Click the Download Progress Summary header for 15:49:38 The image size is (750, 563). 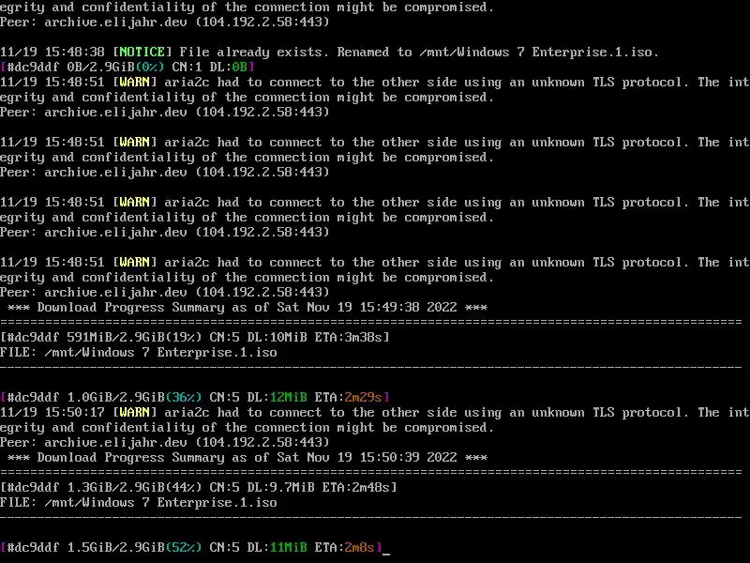247,308
